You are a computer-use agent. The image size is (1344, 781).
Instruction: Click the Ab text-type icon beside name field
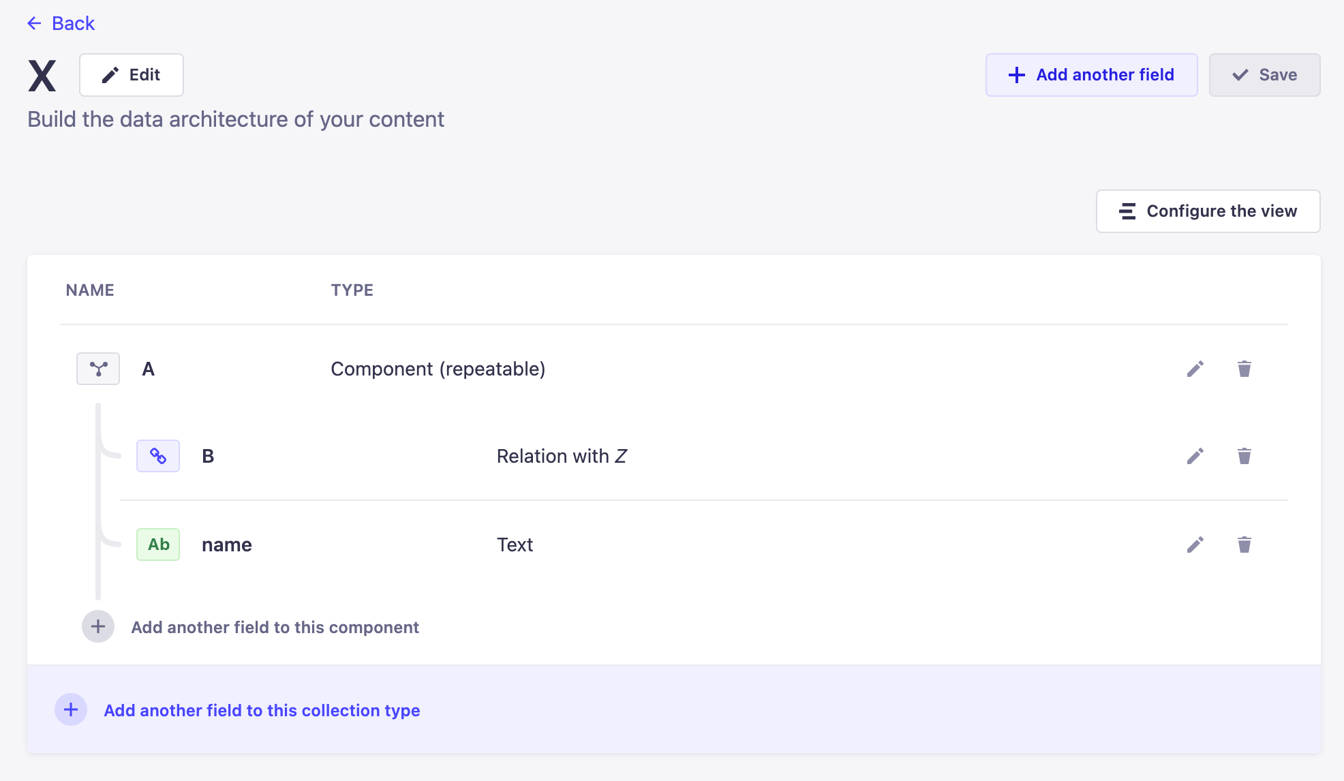(157, 545)
